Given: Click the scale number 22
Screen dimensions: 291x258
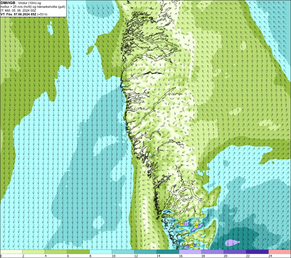Looking at the screenshot, I should (248, 256).
